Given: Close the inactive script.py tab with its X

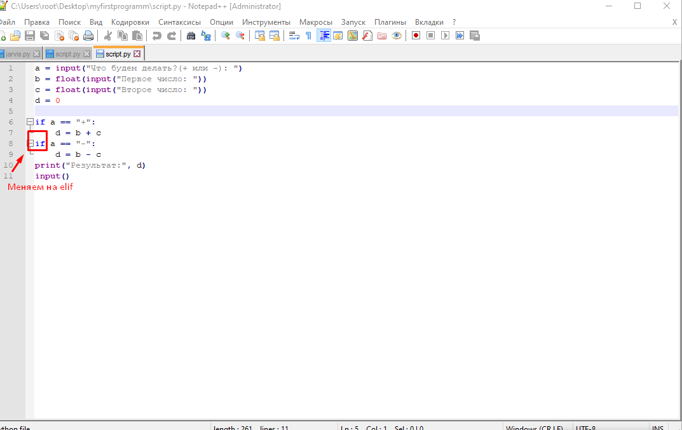Looking at the screenshot, I should point(86,54).
